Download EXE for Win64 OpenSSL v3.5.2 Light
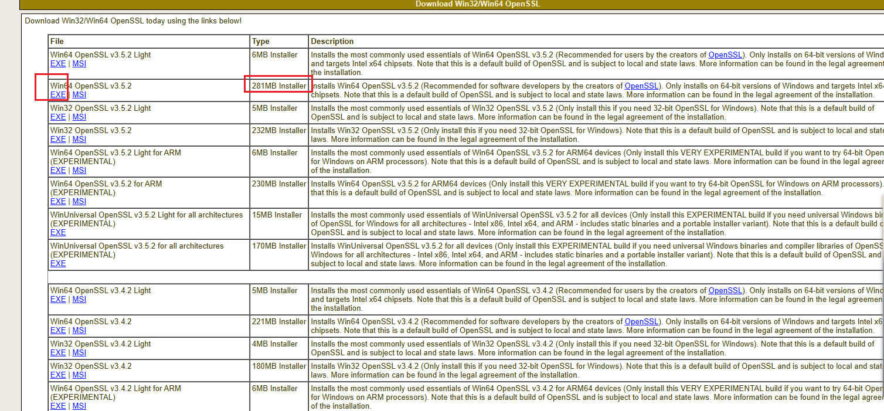 pos(58,63)
